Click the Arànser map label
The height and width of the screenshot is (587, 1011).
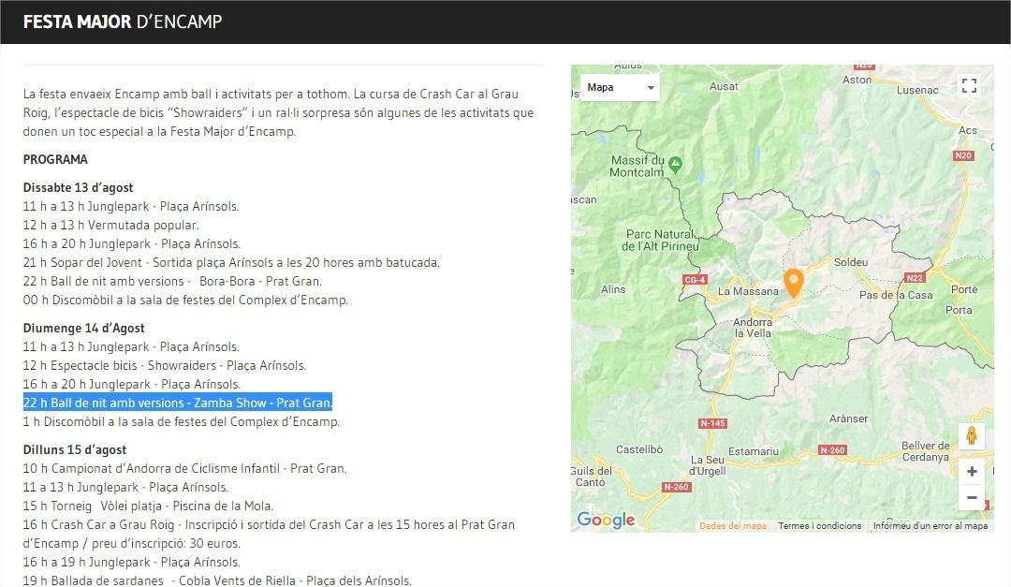pyautogui.click(x=848, y=418)
